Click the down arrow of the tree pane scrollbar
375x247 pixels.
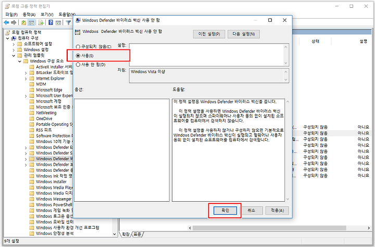pyautogui.click(x=115, y=234)
